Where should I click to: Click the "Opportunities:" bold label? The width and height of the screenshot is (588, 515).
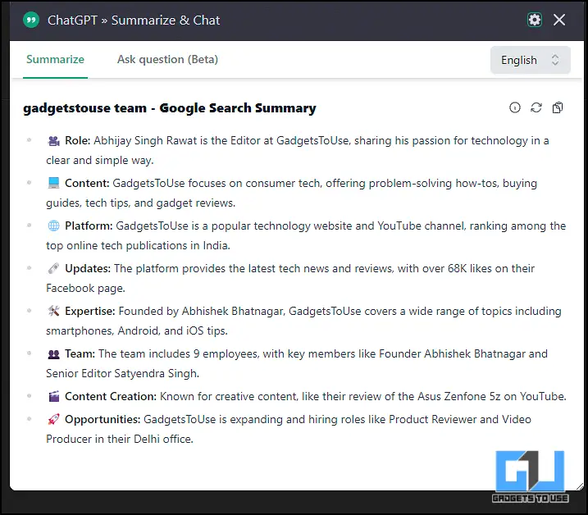tap(103, 419)
